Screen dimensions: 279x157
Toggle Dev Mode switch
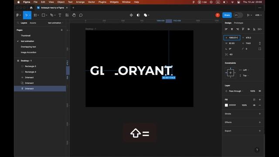pyautogui.click(x=238, y=15)
